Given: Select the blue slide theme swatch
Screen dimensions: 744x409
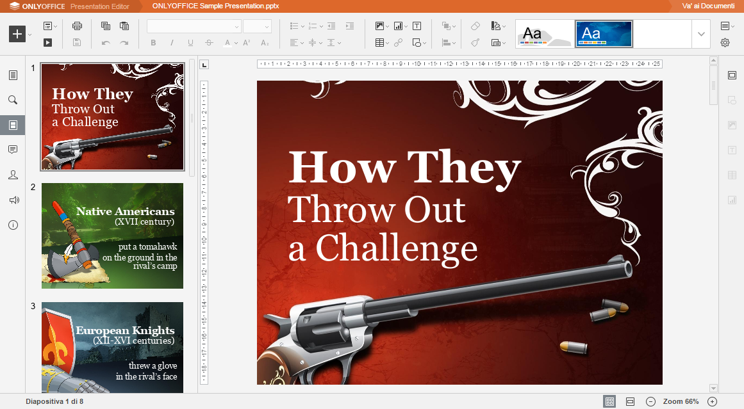Looking at the screenshot, I should (x=604, y=34).
